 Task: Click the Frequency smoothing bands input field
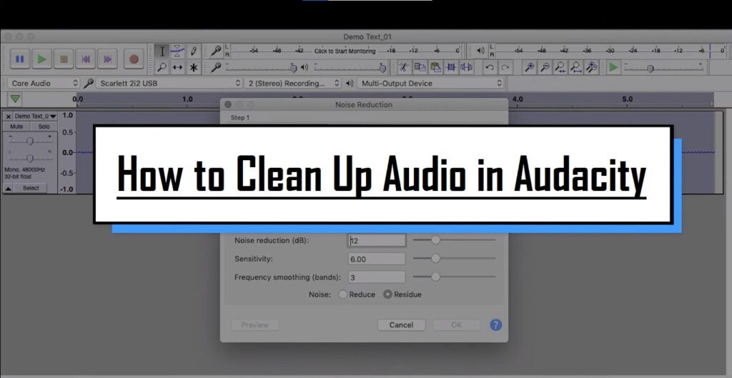point(377,277)
